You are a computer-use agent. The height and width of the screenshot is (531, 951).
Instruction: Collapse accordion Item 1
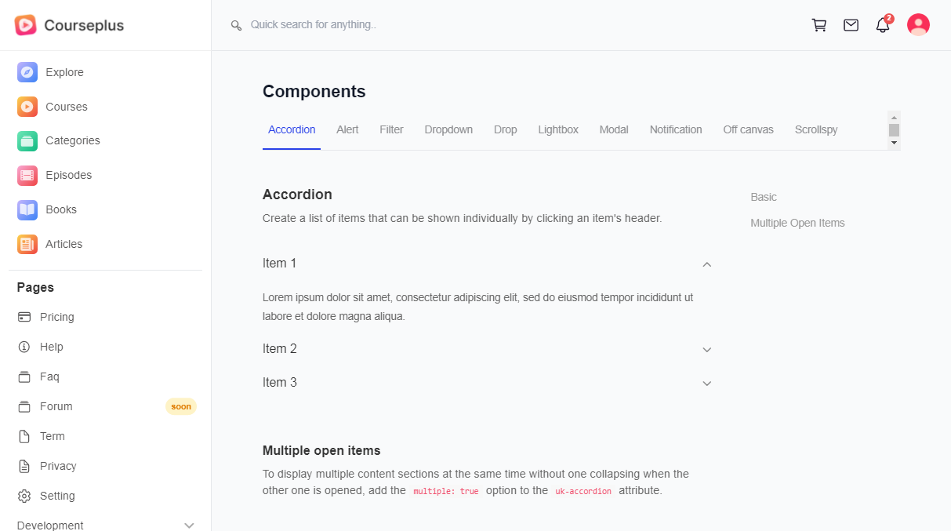point(706,264)
